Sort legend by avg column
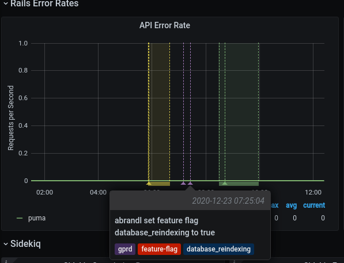Viewport: 344px width, 263px height. (291, 205)
